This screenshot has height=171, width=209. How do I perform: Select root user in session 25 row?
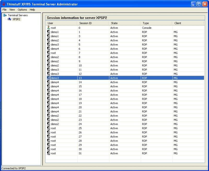pos(53,128)
